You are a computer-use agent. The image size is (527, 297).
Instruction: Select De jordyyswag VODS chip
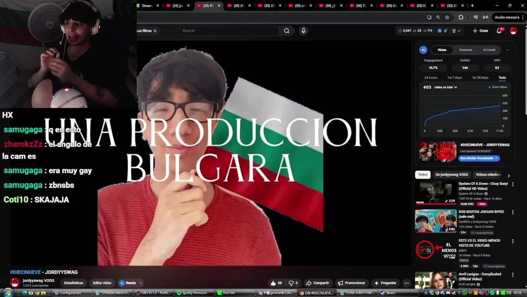point(452,174)
